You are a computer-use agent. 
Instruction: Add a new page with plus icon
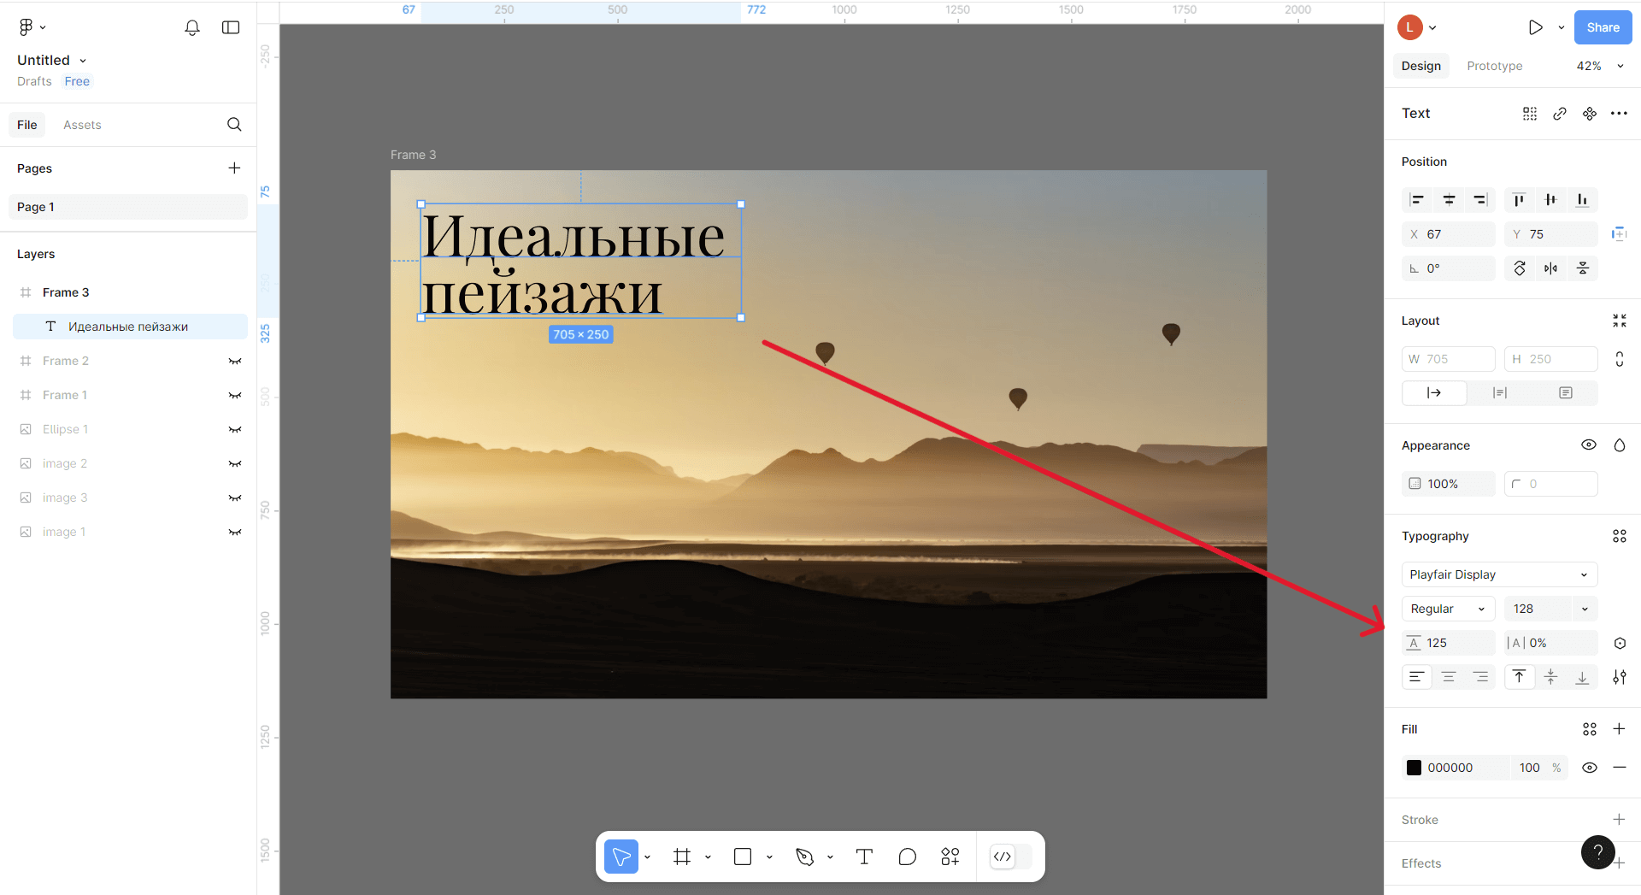[234, 168]
